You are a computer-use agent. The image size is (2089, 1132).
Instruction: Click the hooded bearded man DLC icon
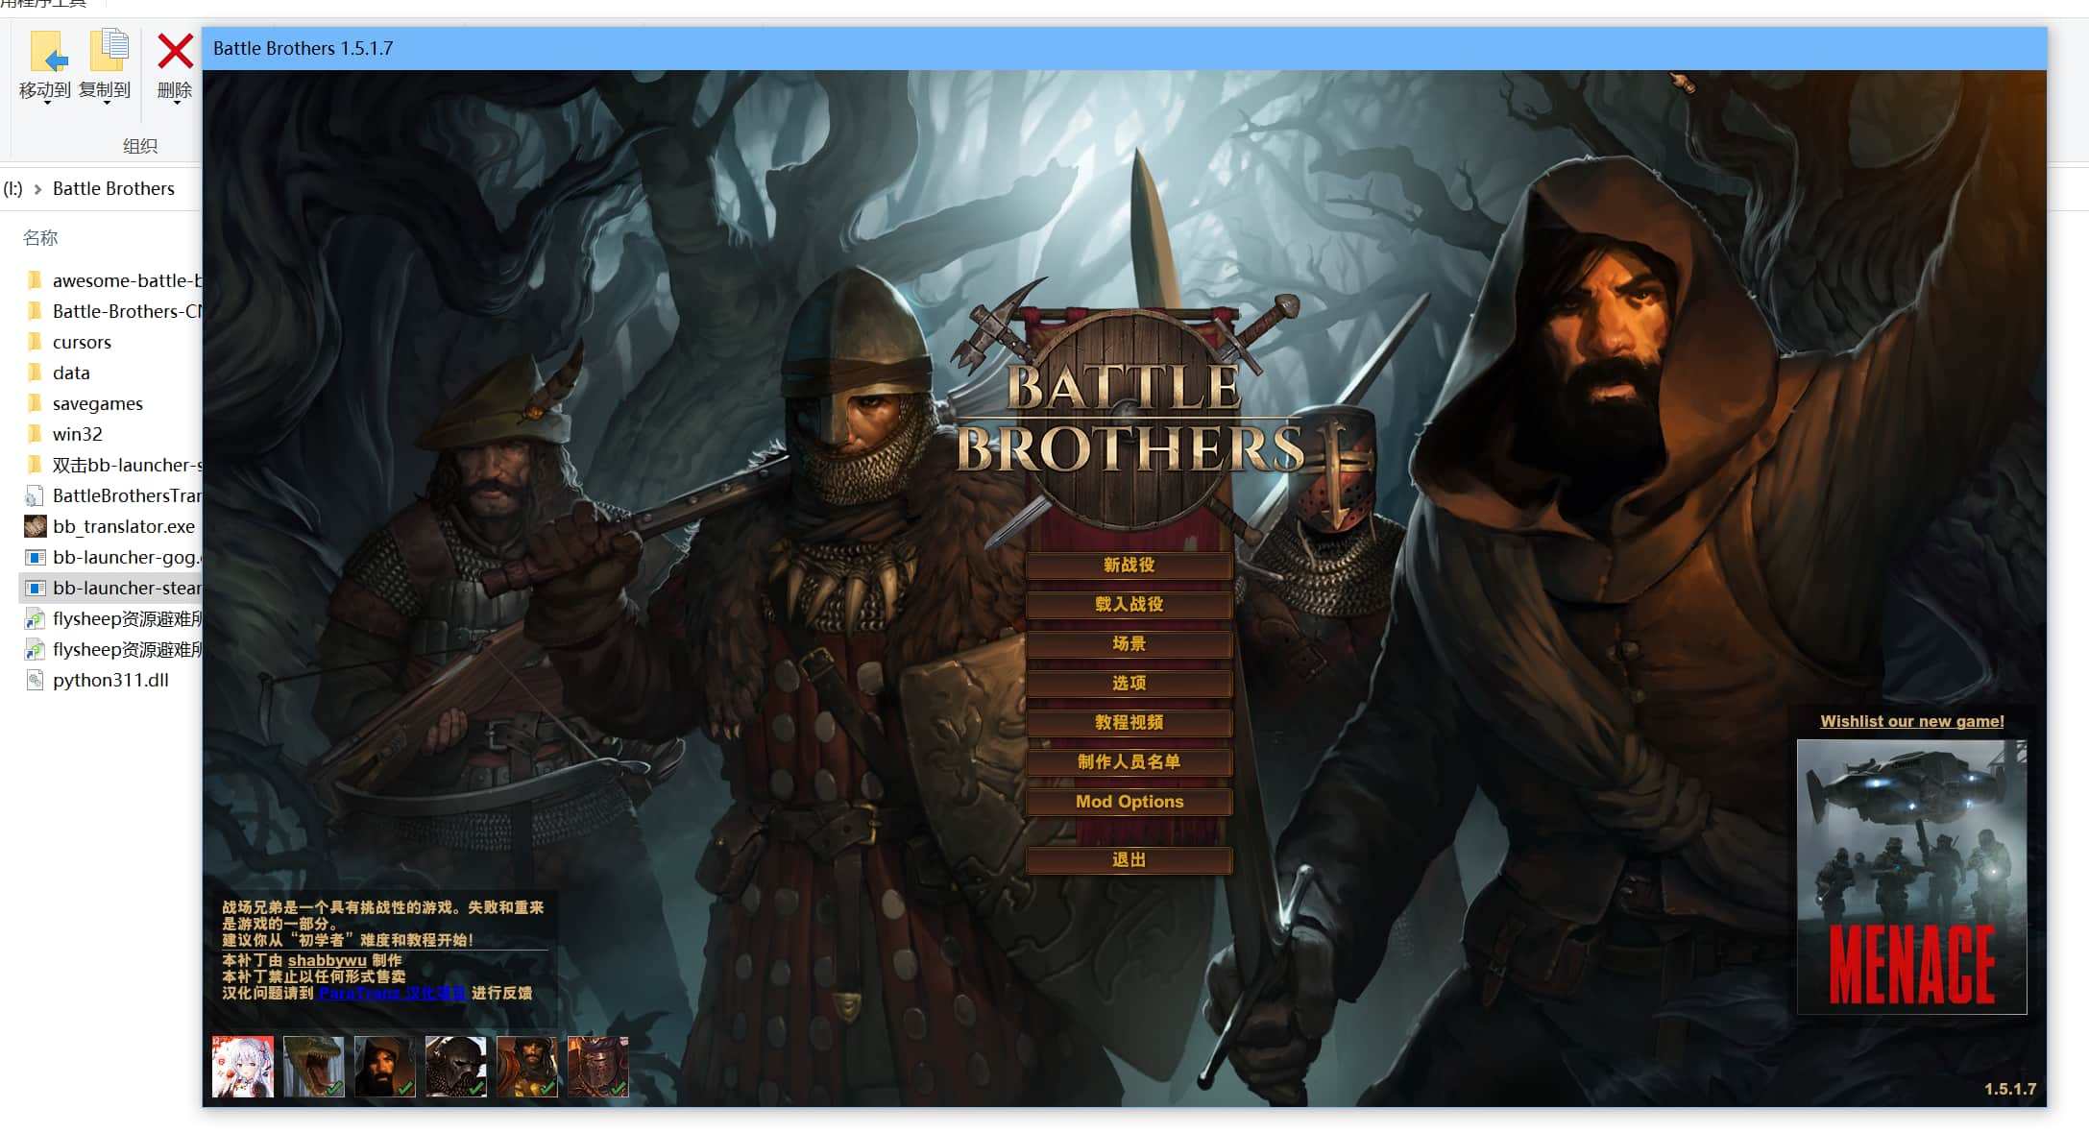coord(384,1066)
